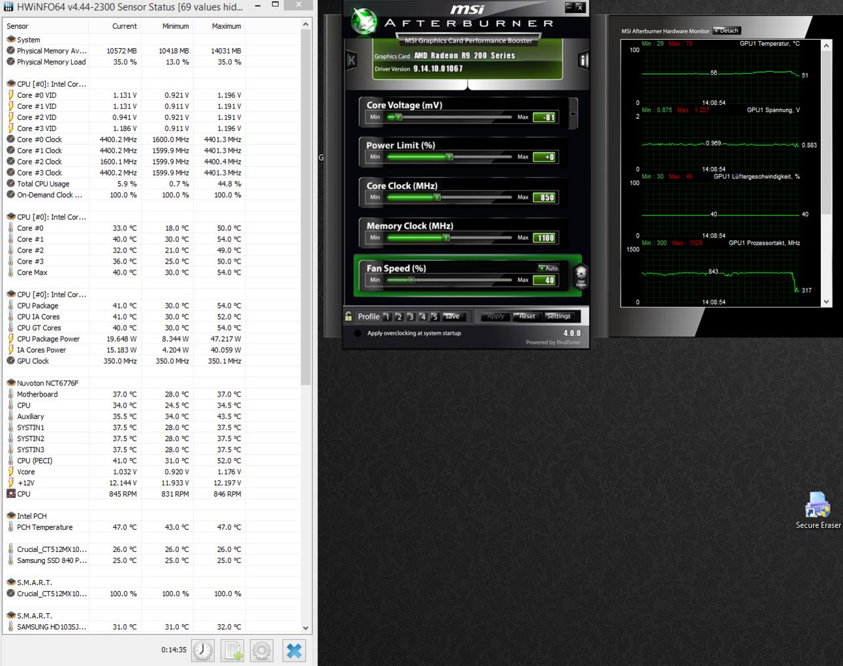Image resolution: width=843 pixels, height=666 pixels.
Task: Click the Afterburner K Kombustor button
Action: pos(352,61)
